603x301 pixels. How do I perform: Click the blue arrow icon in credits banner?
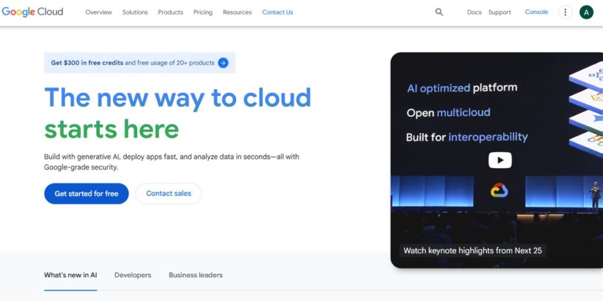(223, 63)
